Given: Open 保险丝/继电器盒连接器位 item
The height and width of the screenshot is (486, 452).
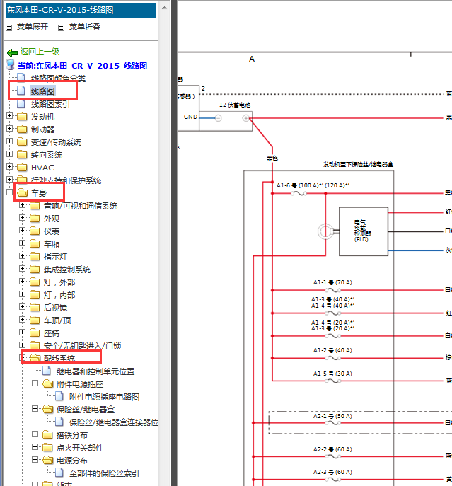Looking at the screenshot, I should pyautogui.click(x=113, y=422).
